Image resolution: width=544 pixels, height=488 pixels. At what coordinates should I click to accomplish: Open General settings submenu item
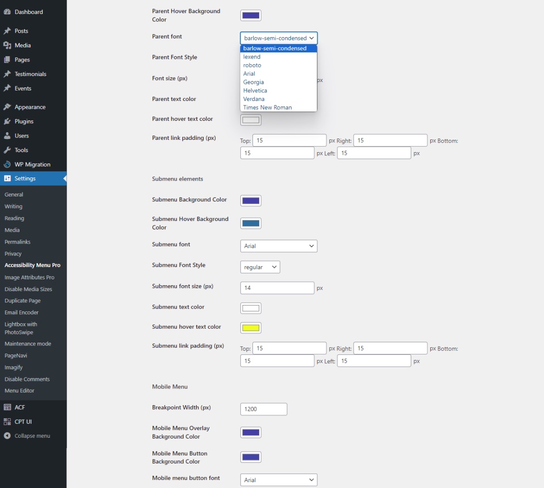(14, 195)
